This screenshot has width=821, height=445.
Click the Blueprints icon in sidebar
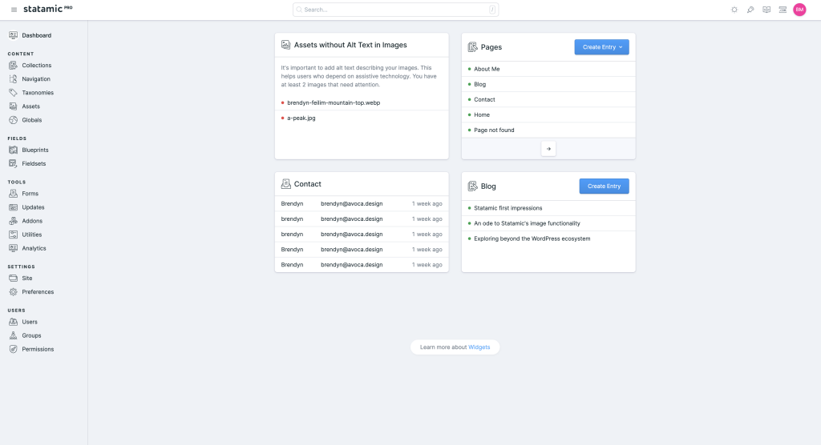pos(14,150)
